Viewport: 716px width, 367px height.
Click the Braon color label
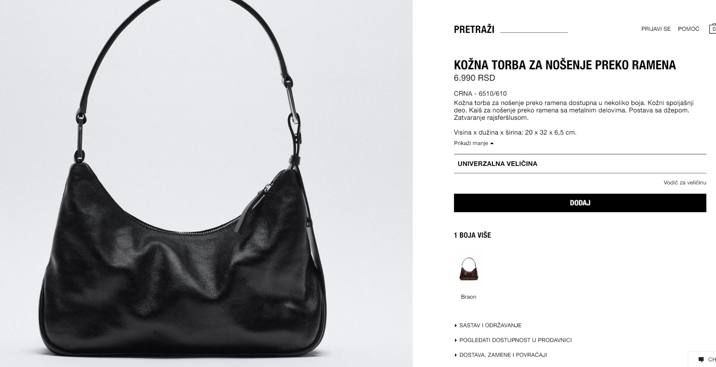coord(469,297)
